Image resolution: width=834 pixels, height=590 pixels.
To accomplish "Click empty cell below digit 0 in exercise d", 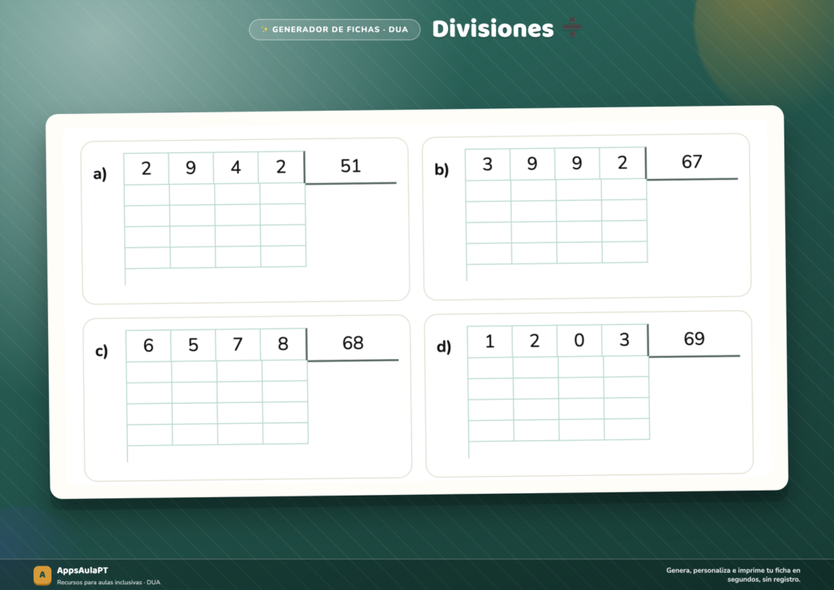I will (581, 367).
